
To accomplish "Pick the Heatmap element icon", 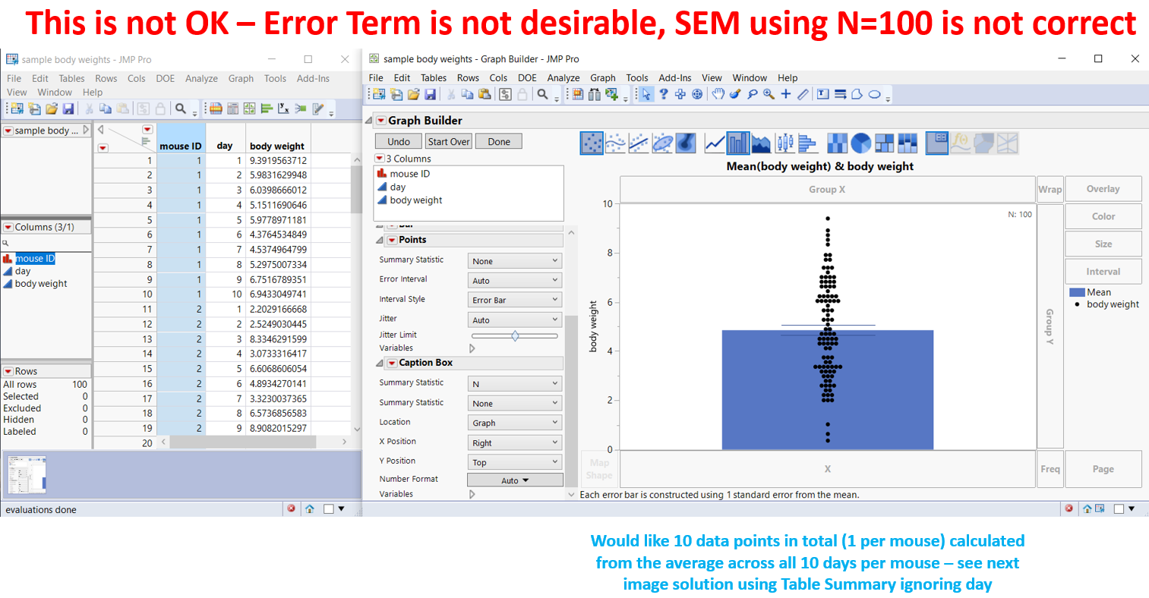I will [837, 143].
